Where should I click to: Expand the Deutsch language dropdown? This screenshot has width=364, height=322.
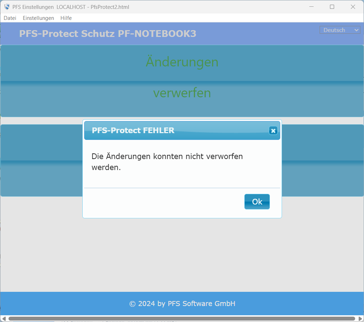click(340, 30)
